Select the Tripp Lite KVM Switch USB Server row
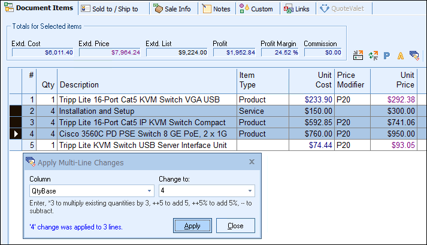Image resolution: width=427 pixels, height=245 pixels. coord(147,145)
